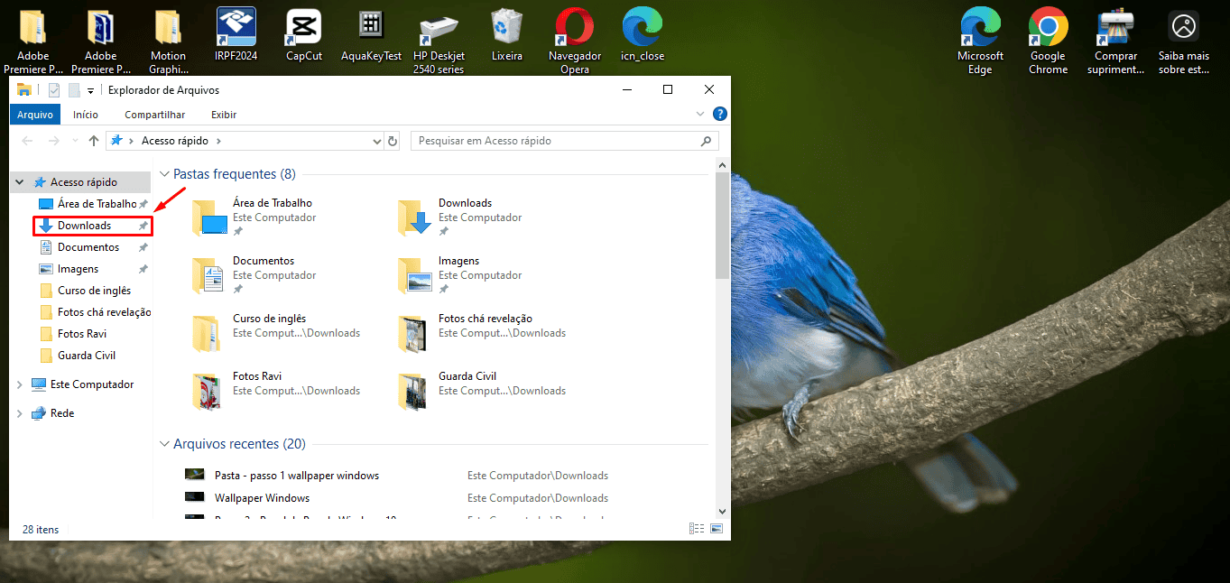The image size is (1230, 583).
Task: Click scrollbar down arrow in file pane
Action: (722, 511)
